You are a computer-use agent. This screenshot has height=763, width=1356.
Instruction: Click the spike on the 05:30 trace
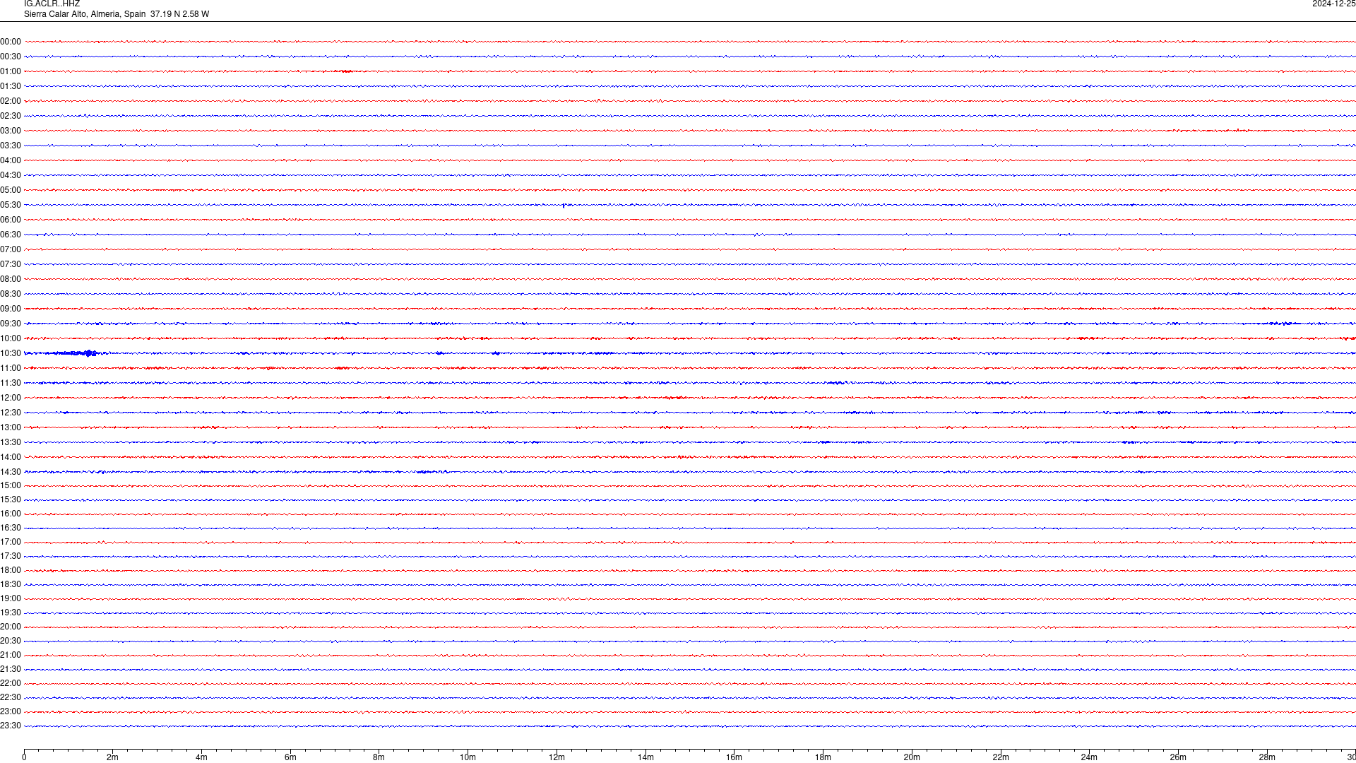pos(564,206)
